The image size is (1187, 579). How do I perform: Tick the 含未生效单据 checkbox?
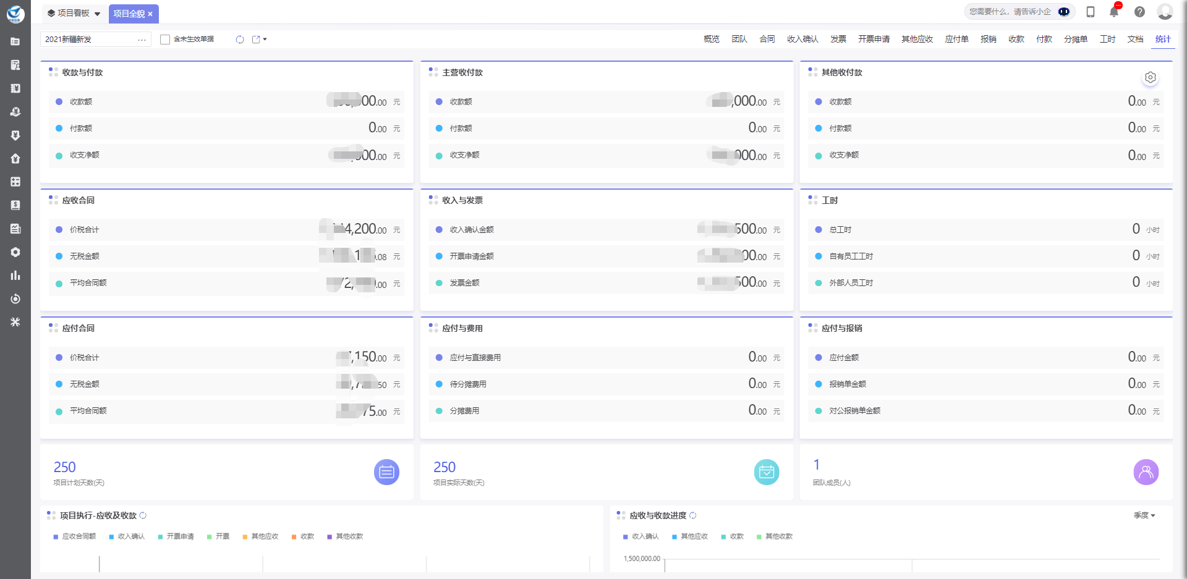(x=165, y=40)
